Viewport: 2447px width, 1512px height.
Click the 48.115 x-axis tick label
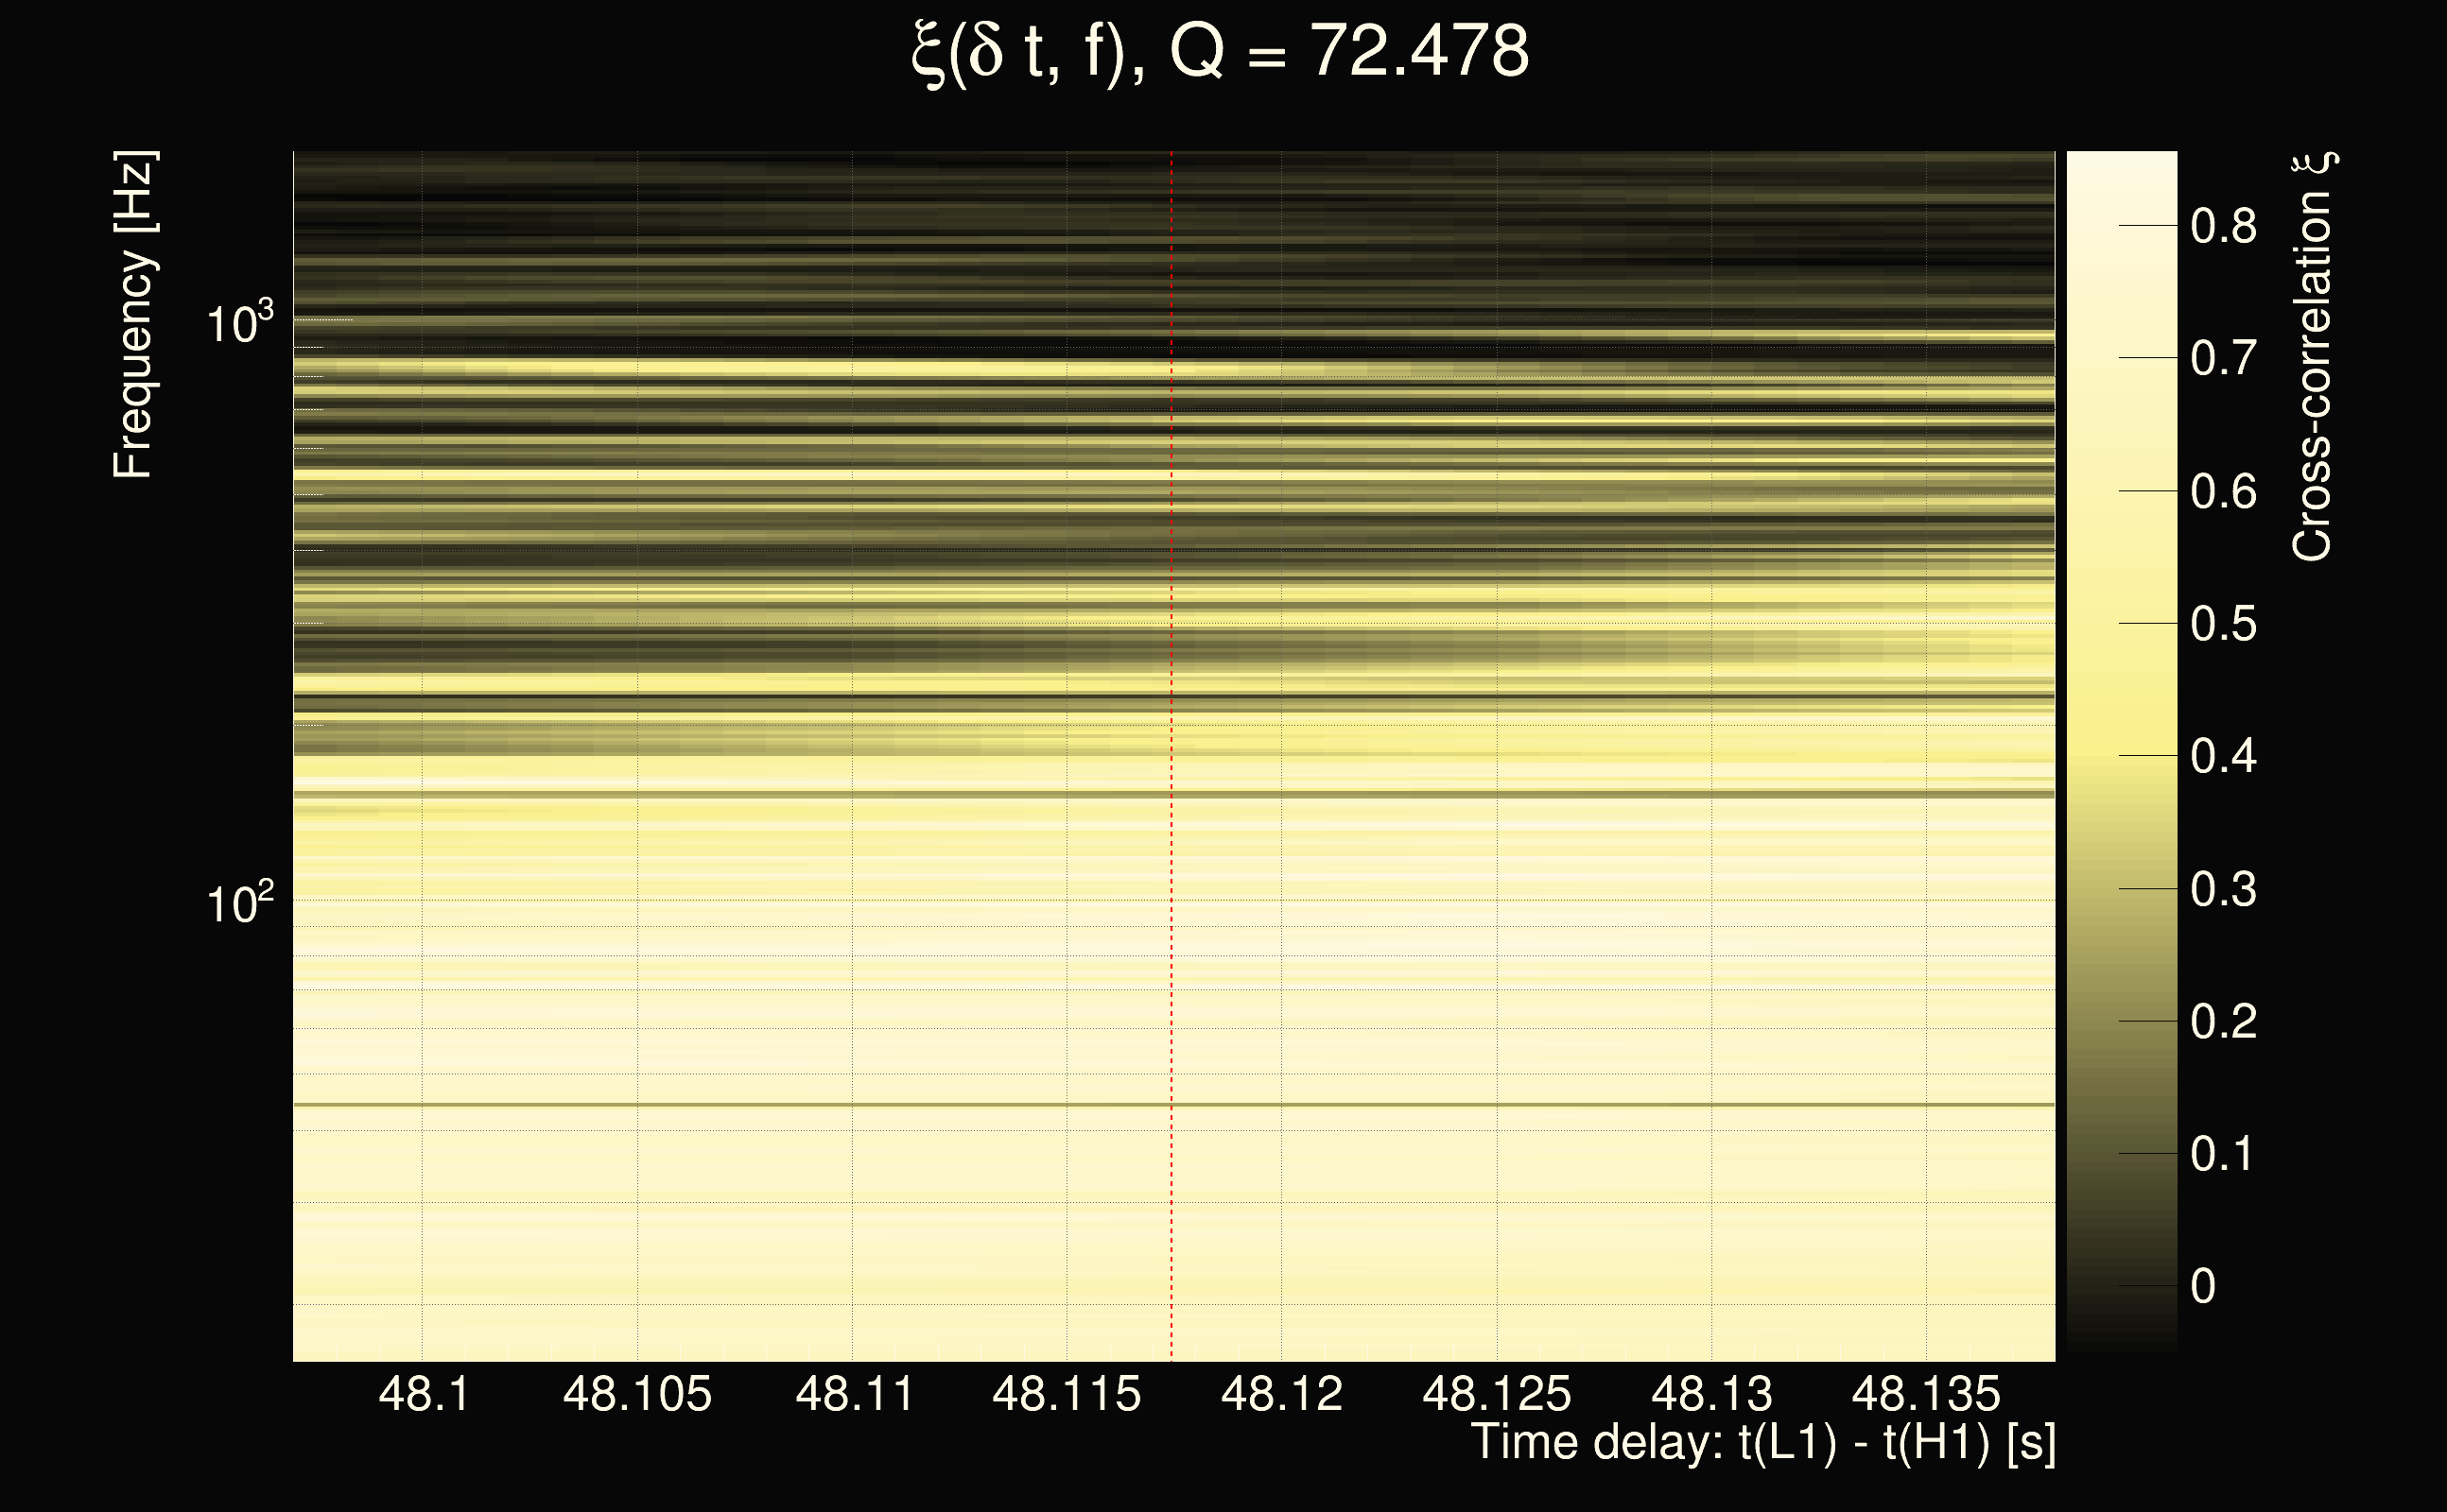(x=1067, y=1393)
